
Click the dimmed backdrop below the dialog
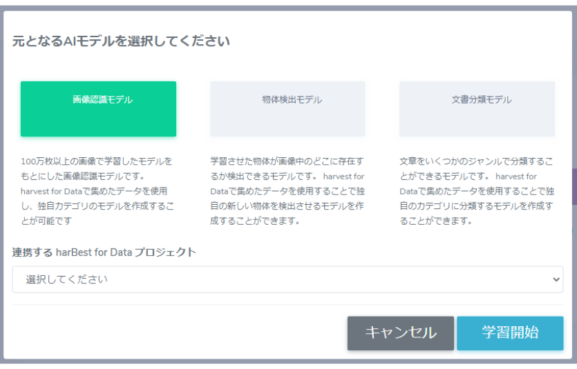point(276,365)
